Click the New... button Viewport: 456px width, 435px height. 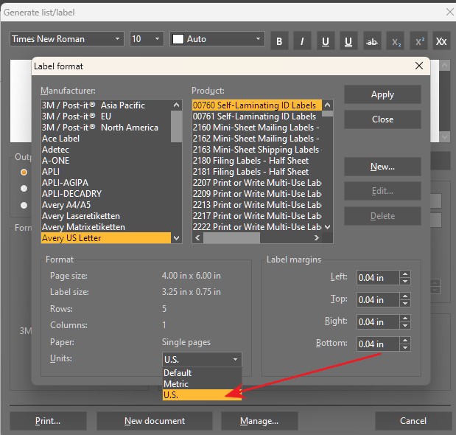[382, 167]
